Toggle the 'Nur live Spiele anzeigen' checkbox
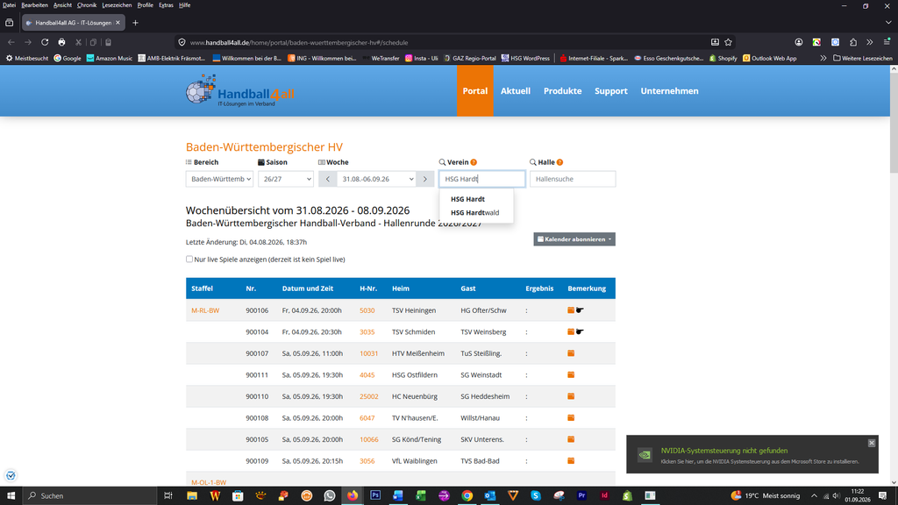The image size is (898, 505). 189,260
